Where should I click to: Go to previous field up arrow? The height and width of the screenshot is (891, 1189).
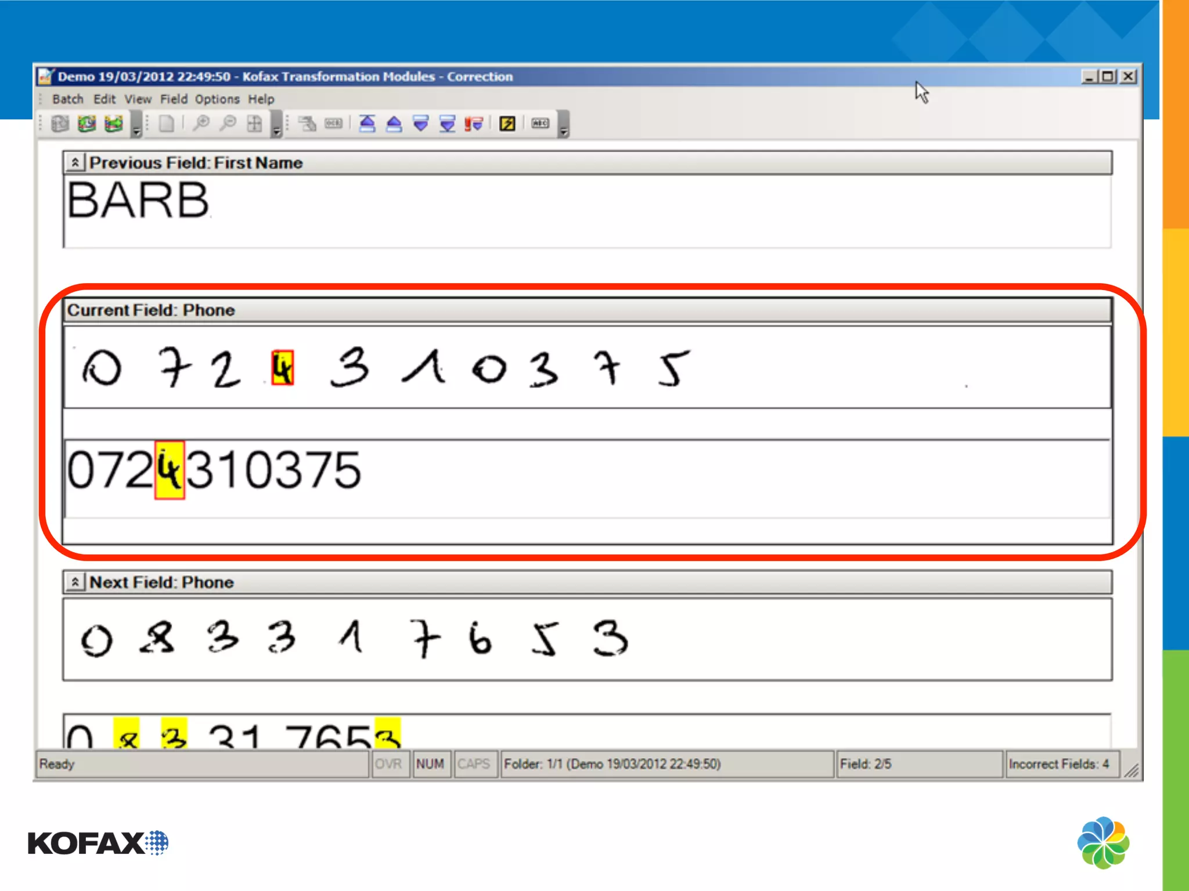click(x=394, y=124)
